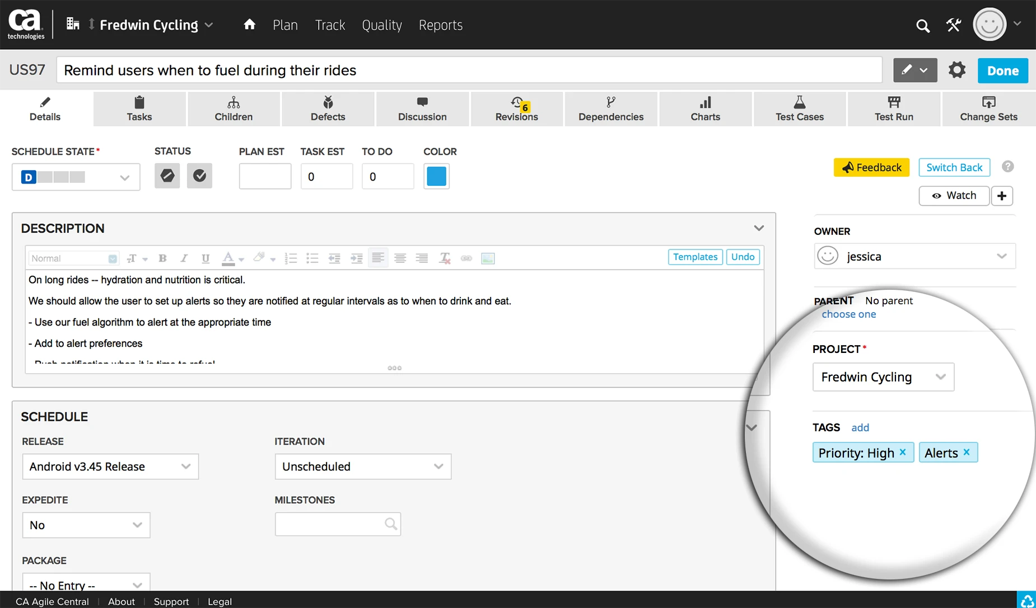Switch to the Revisions tab
This screenshot has height=608, width=1036.
pyautogui.click(x=517, y=109)
